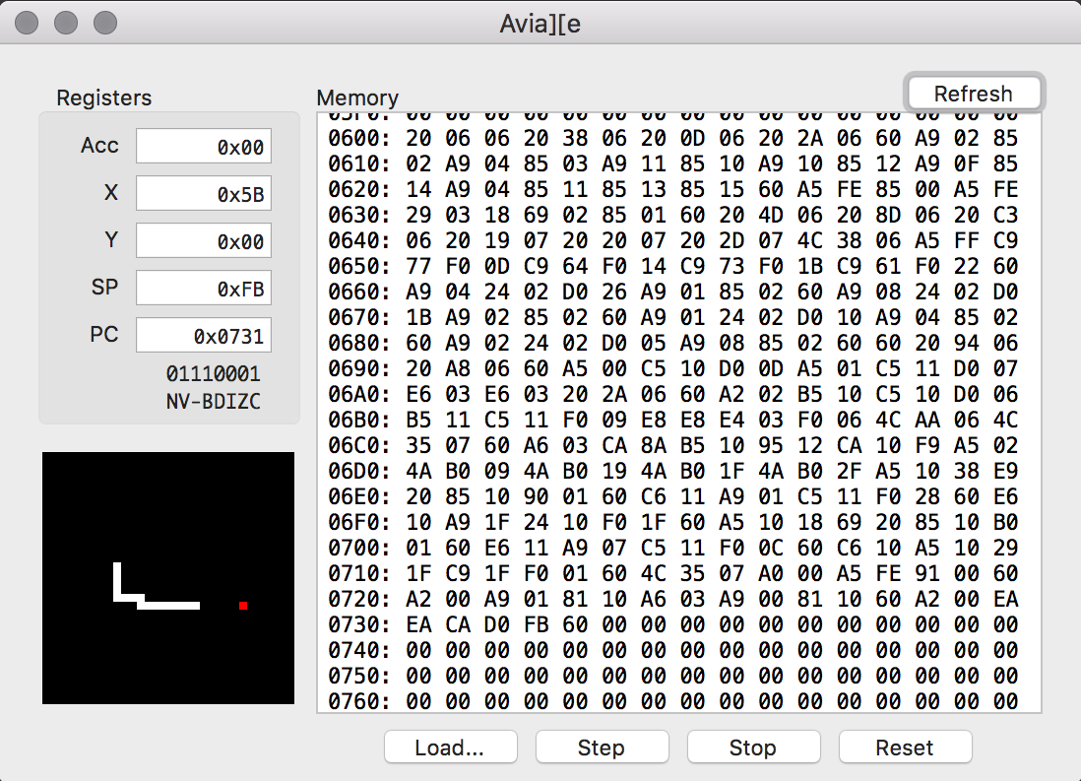Click memory row address 06A0:
The height and width of the screenshot is (781, 1081).
358,394
